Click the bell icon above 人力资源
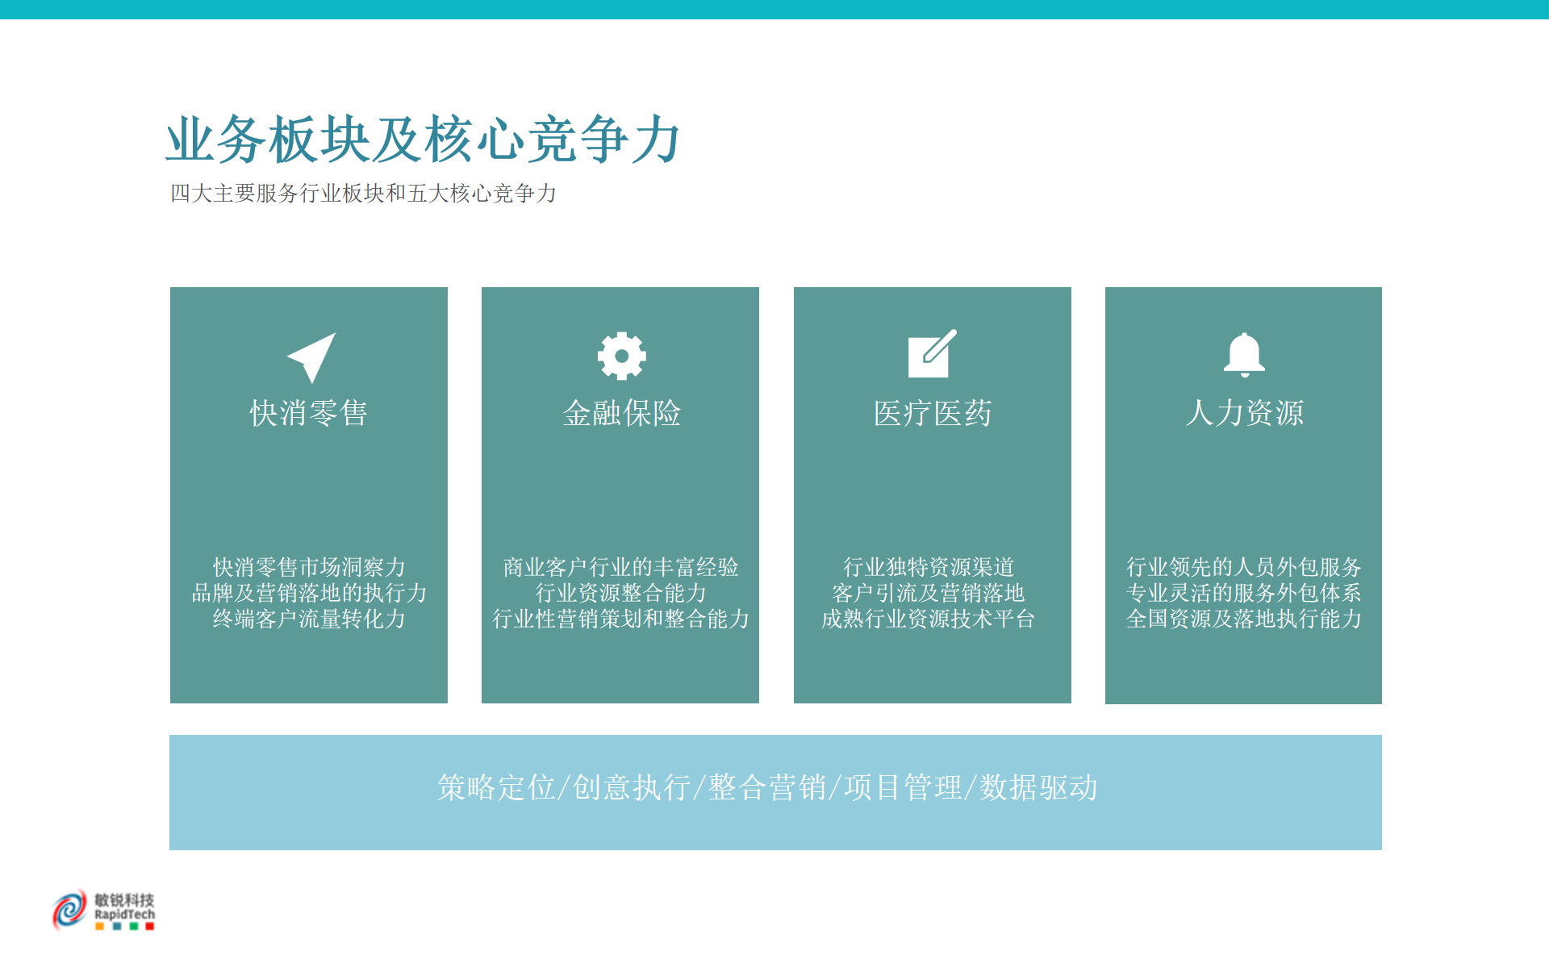Viewport: 1549px width, 968px height. [1244, 354]
